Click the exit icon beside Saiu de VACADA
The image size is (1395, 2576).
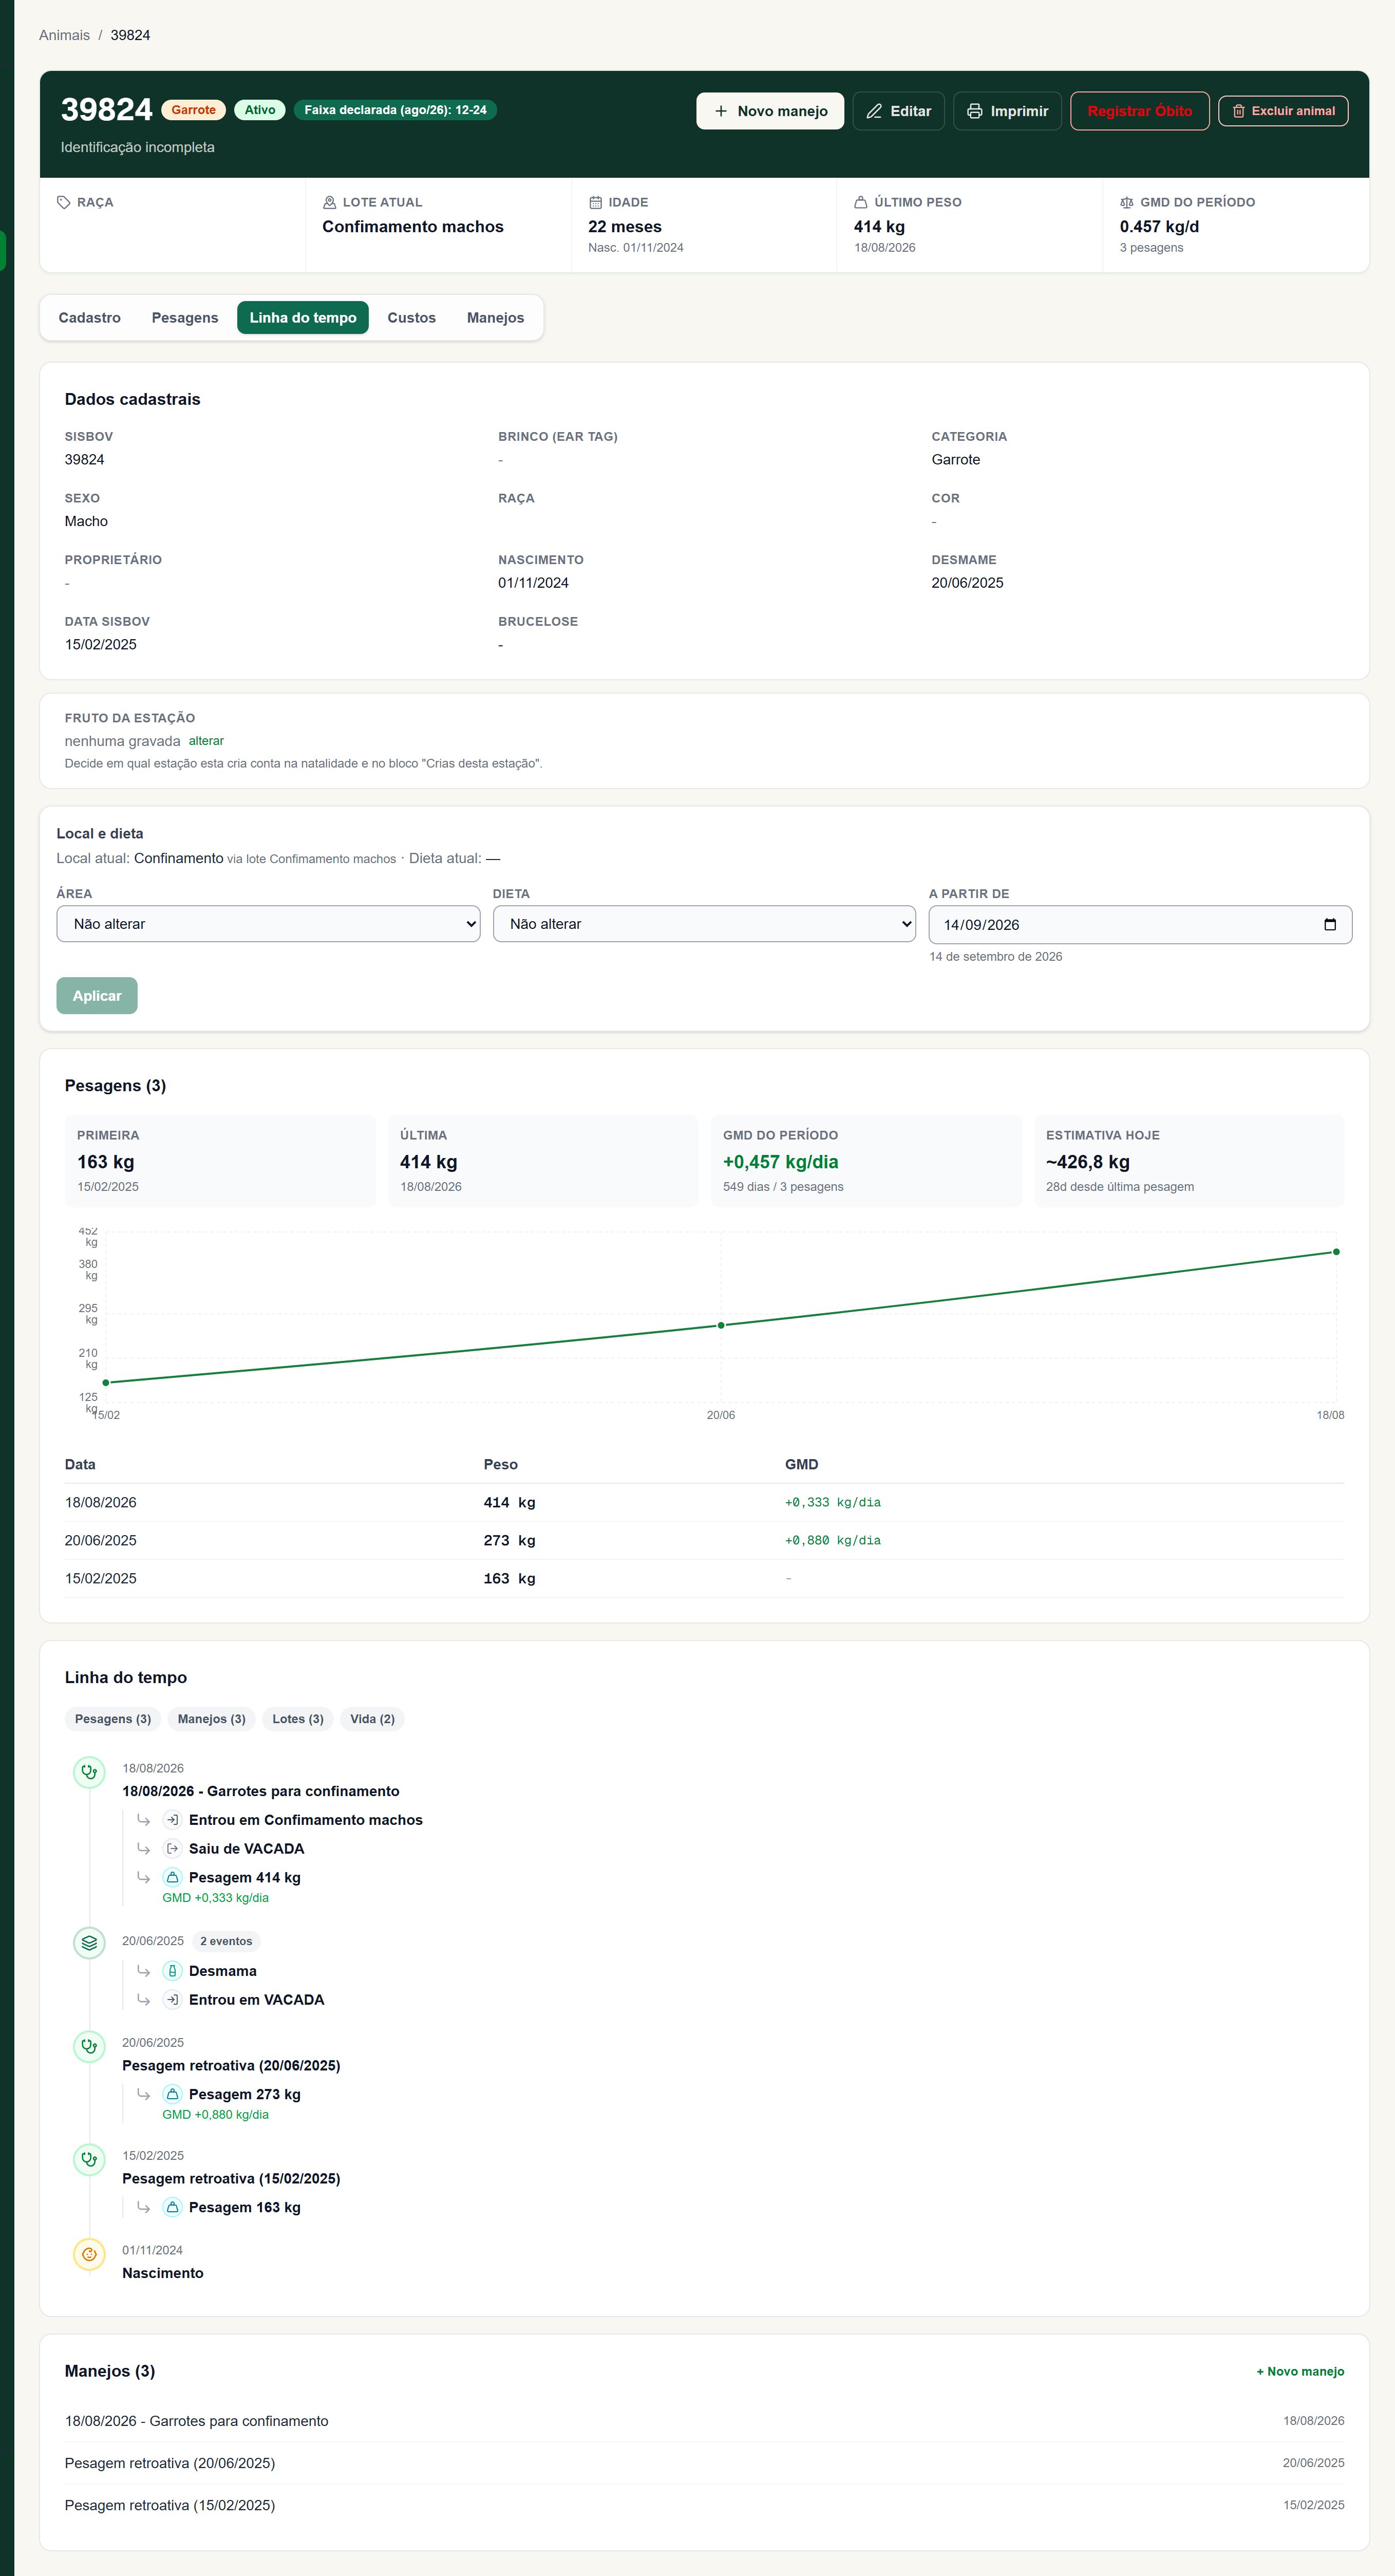pyautogui.click(x=172, y=1849)
